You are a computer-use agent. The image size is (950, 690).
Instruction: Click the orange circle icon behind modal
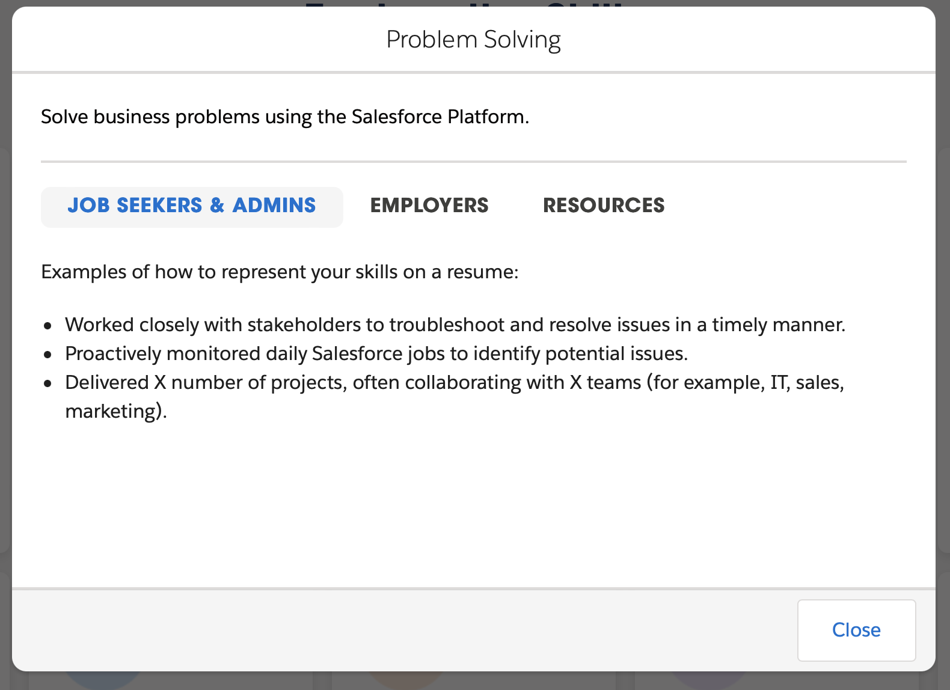pos(405,680)
